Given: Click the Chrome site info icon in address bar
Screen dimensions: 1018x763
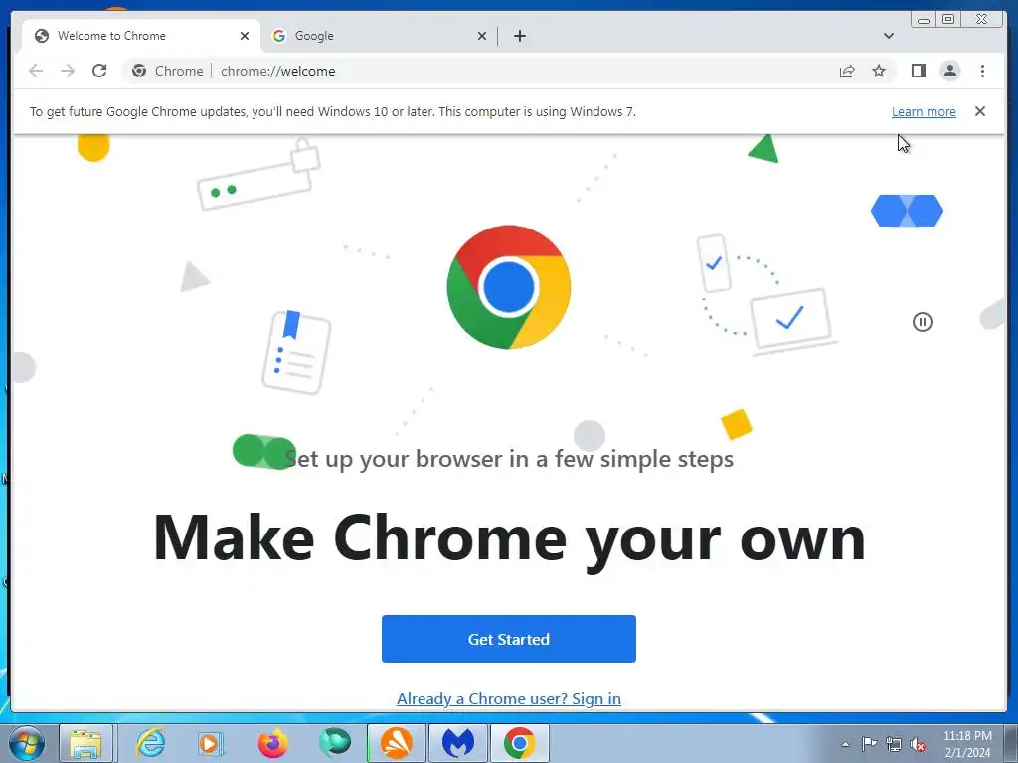Looking at the screenshot, I should point(139,71).
